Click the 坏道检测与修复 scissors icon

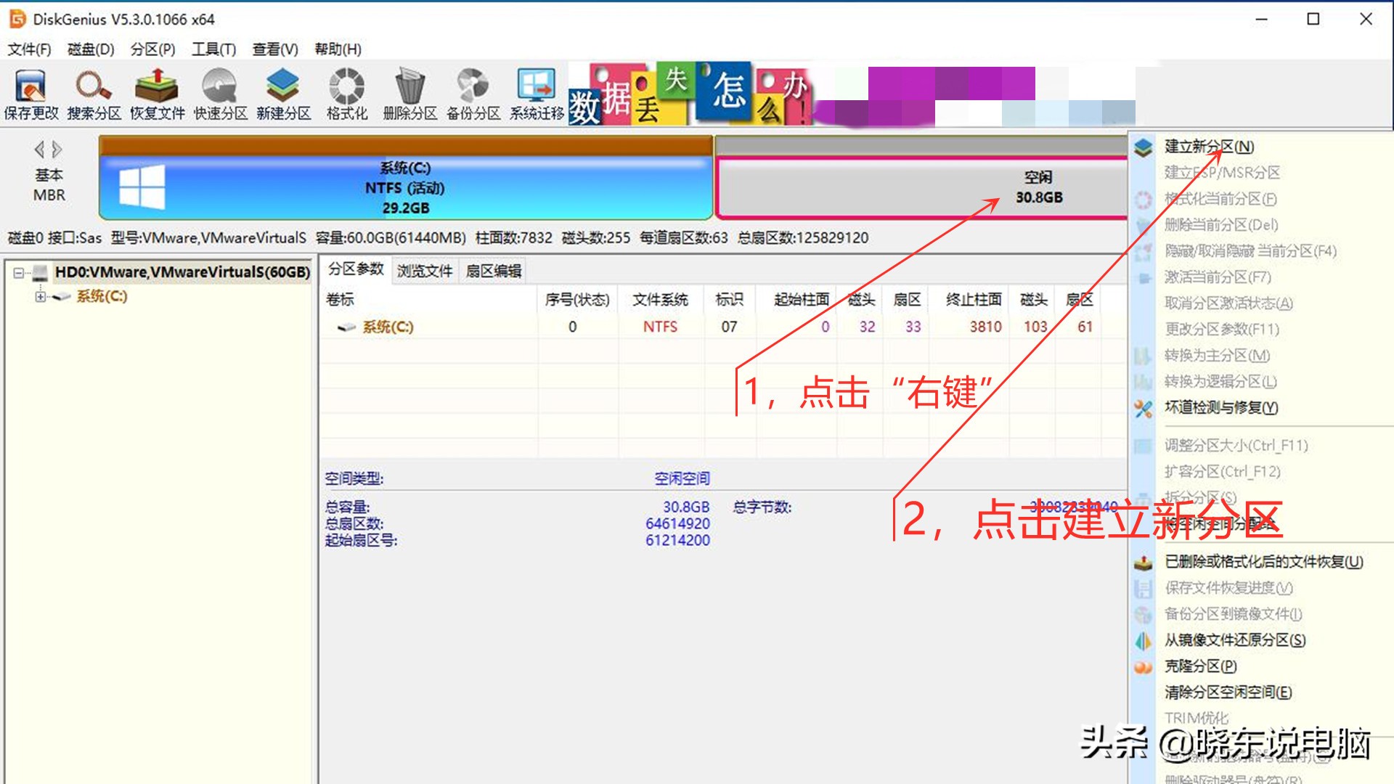1144,408
